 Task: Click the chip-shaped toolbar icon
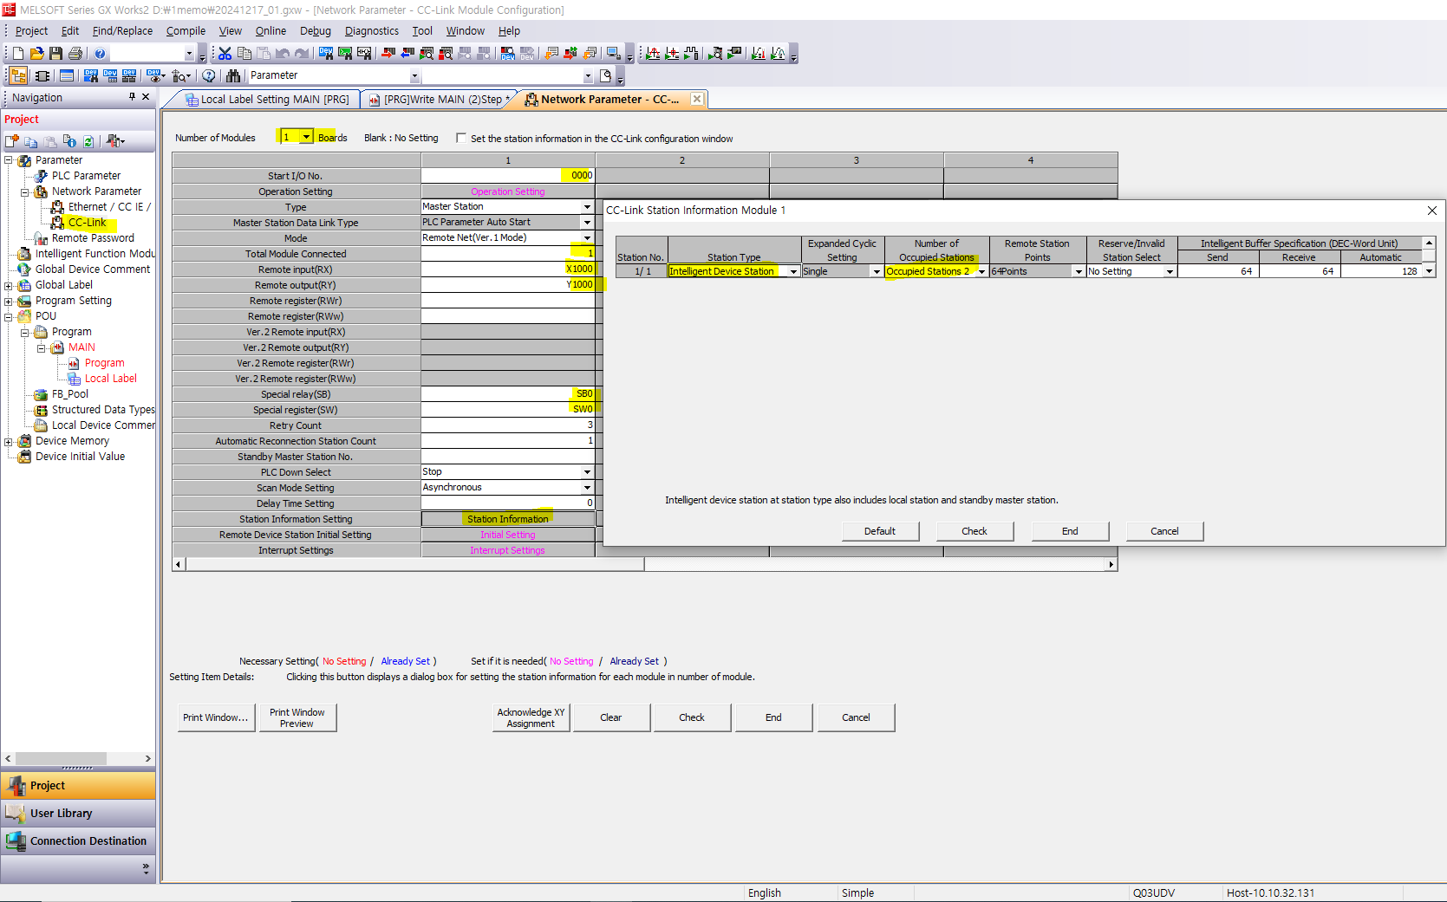(42, 76)
